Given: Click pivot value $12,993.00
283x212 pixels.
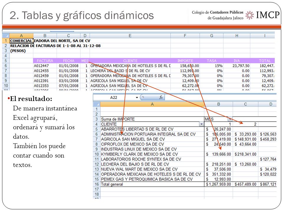Looking at the screenshot, I should tap(218, 179).
